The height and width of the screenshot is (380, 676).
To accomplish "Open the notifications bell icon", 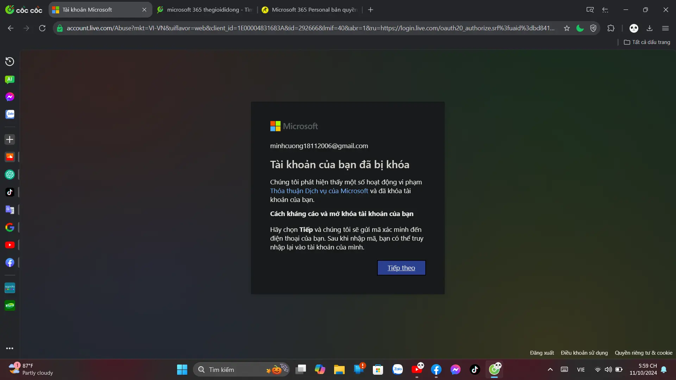I will coord(664,369).
